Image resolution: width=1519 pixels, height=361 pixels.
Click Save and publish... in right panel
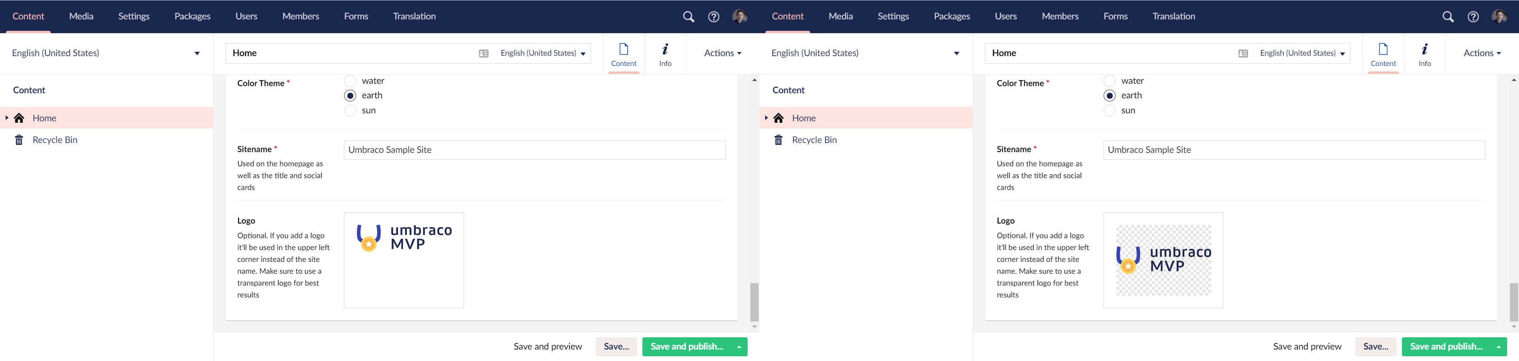[1446, 347]
